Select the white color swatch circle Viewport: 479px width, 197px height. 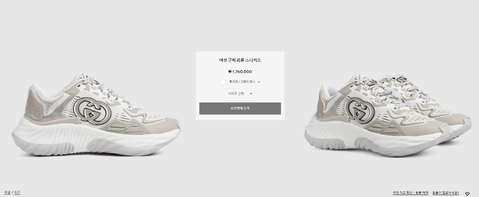[223, 82]
